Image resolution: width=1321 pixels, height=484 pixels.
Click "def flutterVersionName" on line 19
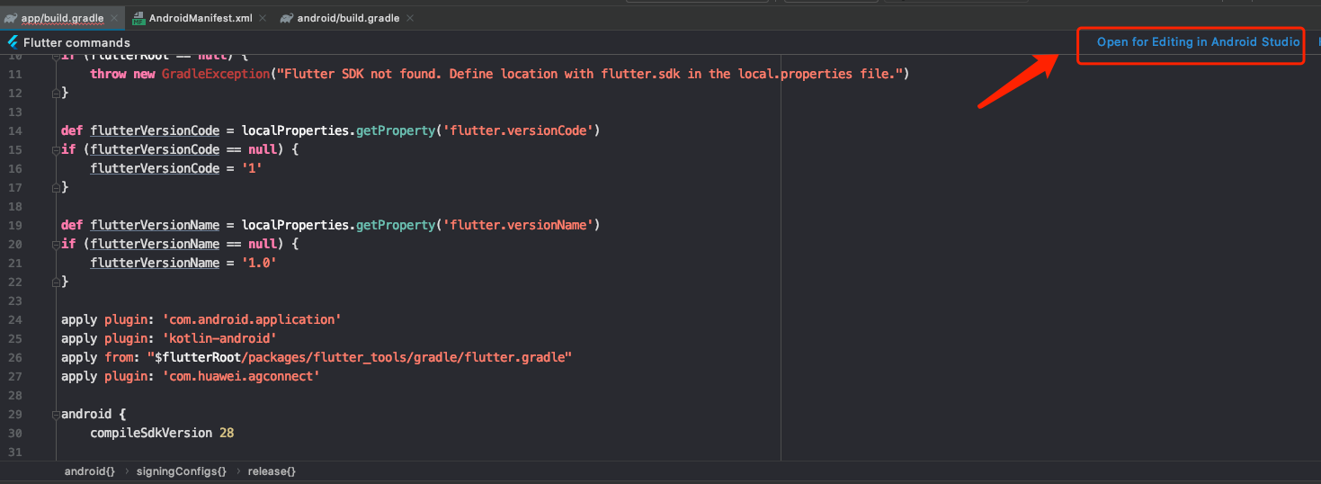point(140,225)
